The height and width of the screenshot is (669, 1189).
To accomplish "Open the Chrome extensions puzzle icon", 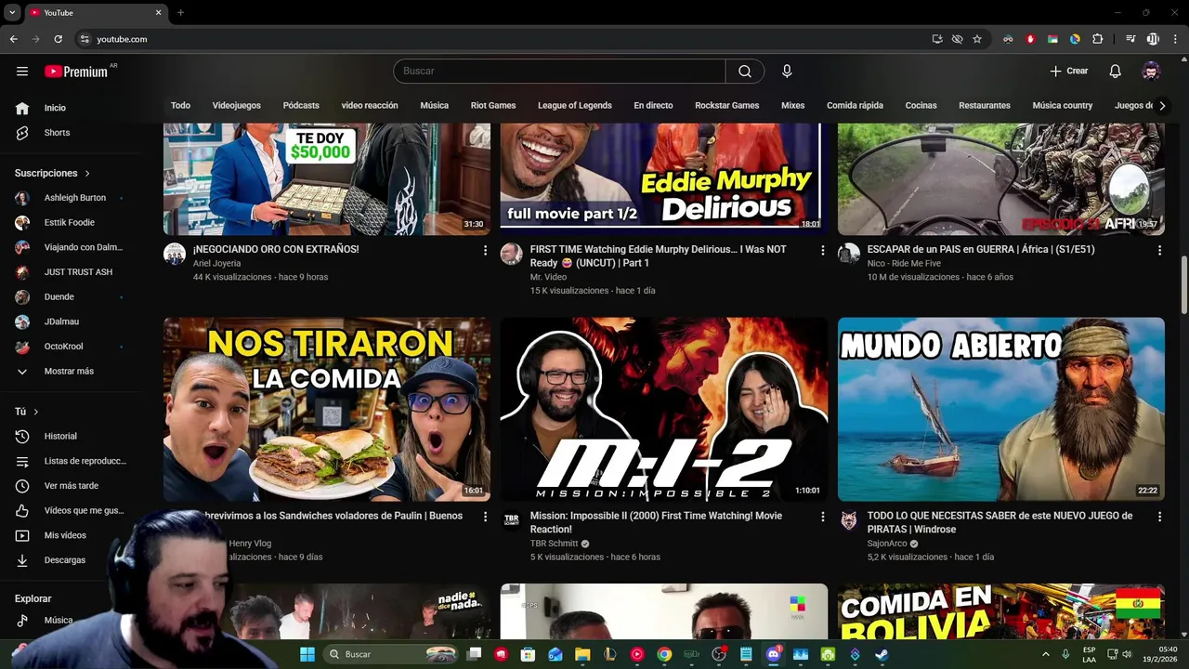I will coord(1097,39).
